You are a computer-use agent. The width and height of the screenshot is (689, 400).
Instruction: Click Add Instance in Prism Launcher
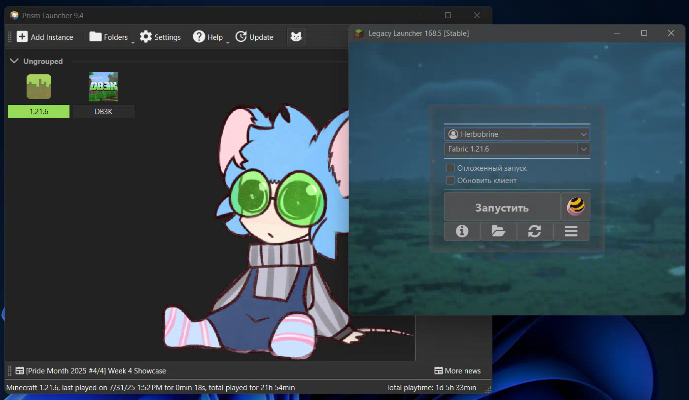[x=45, y=37]
